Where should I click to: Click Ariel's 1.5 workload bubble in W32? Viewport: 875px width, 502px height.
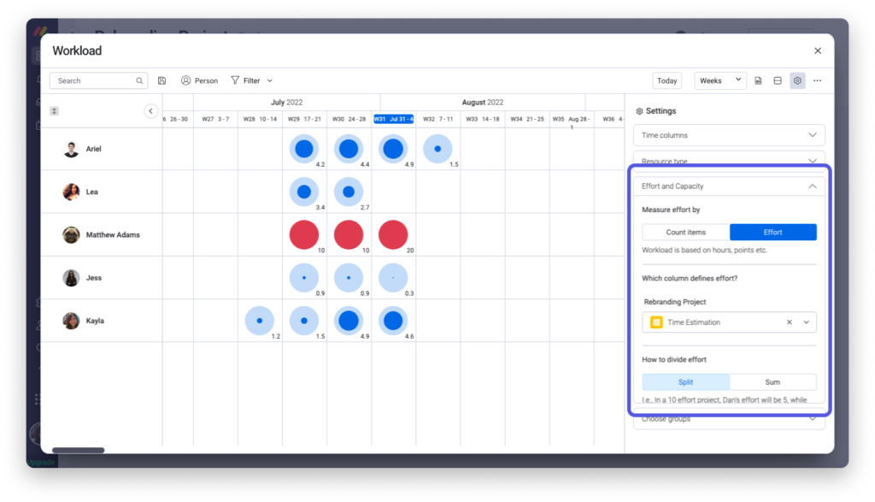coord(437,149)
